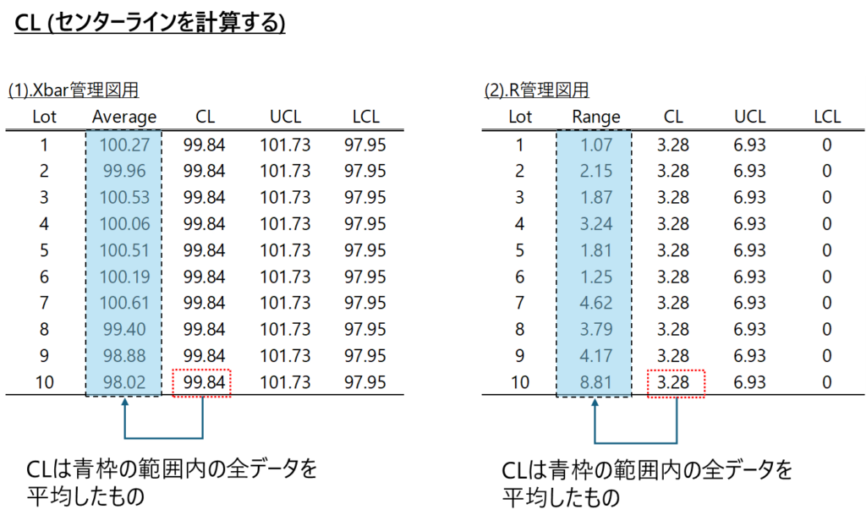Select the red-outlined CL cell 3.28
866x526 pixels.
pyautogui.click(x=673, y=382)
